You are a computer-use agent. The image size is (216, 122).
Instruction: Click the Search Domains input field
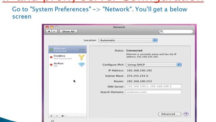click(x=154, y=92)
